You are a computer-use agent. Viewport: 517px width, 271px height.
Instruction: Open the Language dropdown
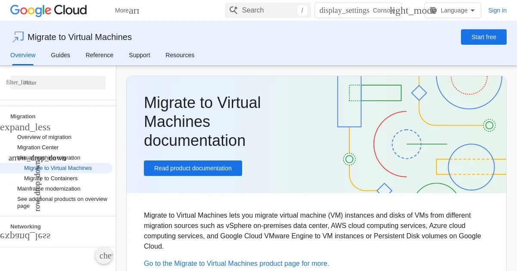click(452, 10)
